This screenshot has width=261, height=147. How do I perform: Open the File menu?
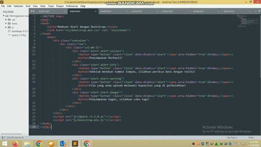[x=3, y=6]
